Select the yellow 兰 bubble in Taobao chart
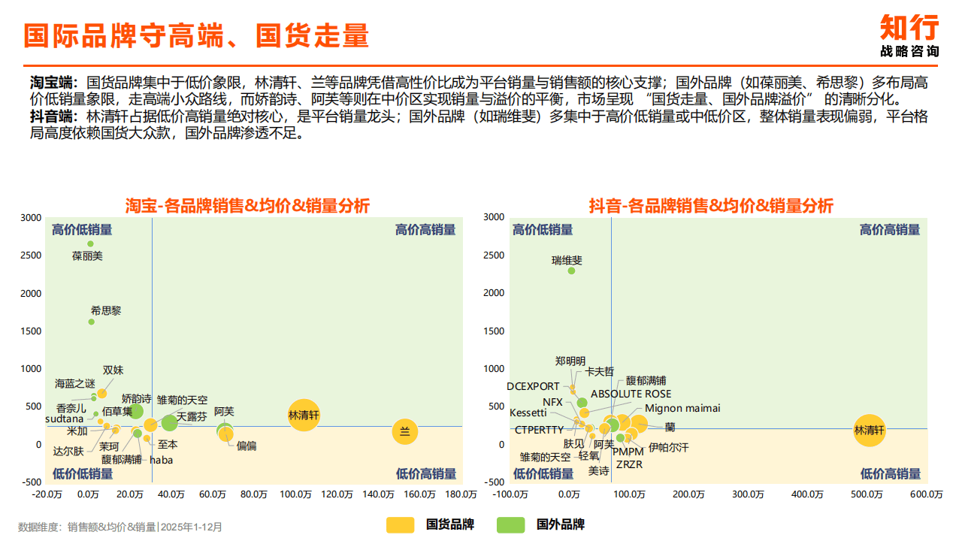This screenshot has width=962, height=541. 404,431
